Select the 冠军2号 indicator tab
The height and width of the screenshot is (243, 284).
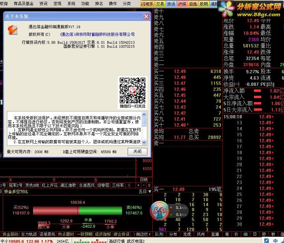tap(16, 185)
